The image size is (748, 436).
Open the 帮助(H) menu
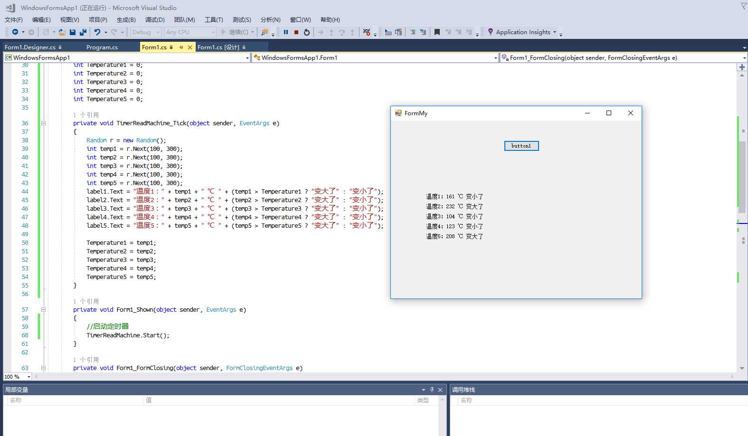[330, 19]
